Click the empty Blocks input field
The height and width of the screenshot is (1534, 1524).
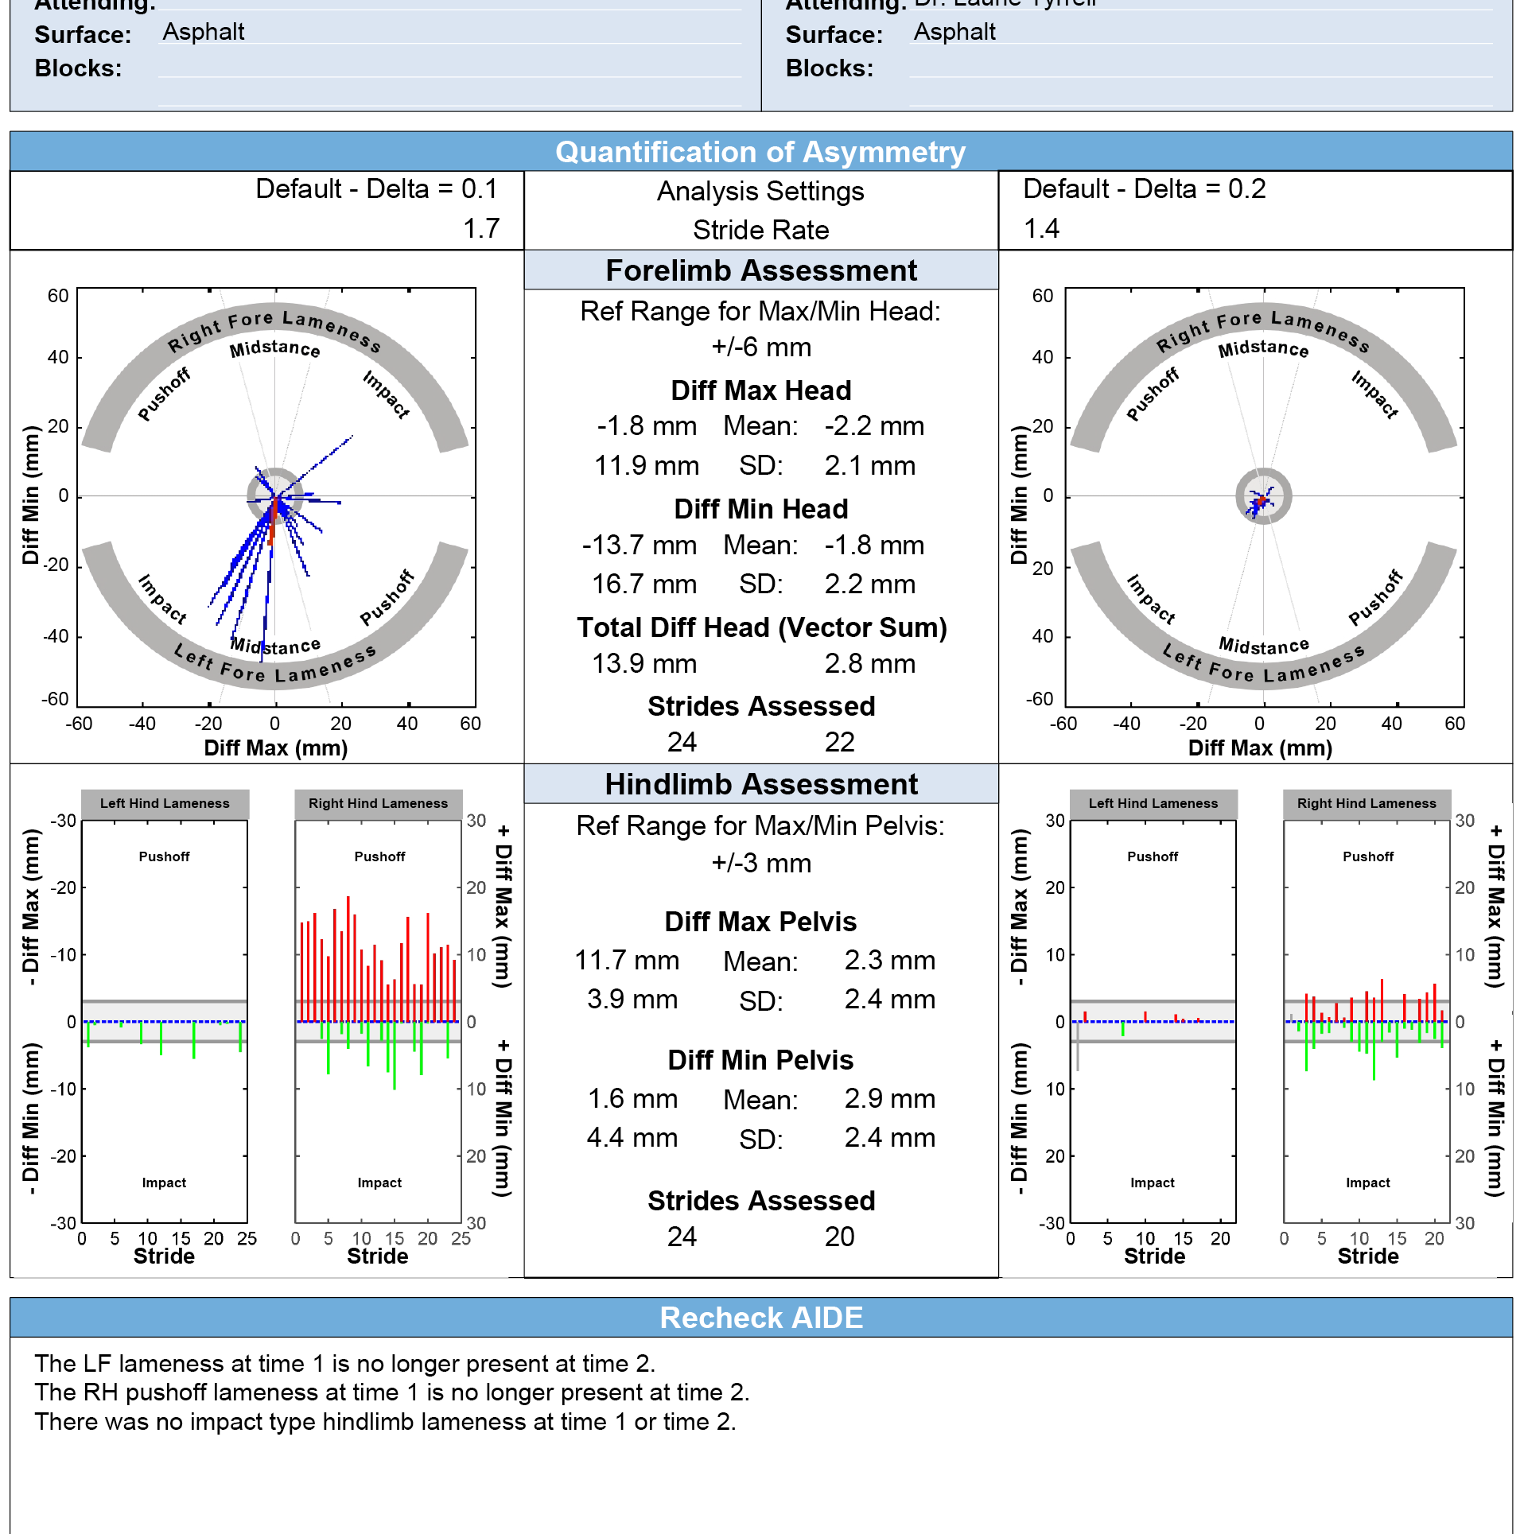point(445,70)
